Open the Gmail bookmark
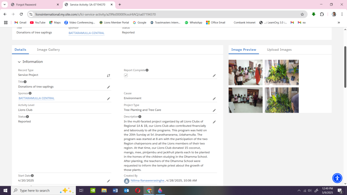Screen dimensions: 347x195 coord(20,23)
